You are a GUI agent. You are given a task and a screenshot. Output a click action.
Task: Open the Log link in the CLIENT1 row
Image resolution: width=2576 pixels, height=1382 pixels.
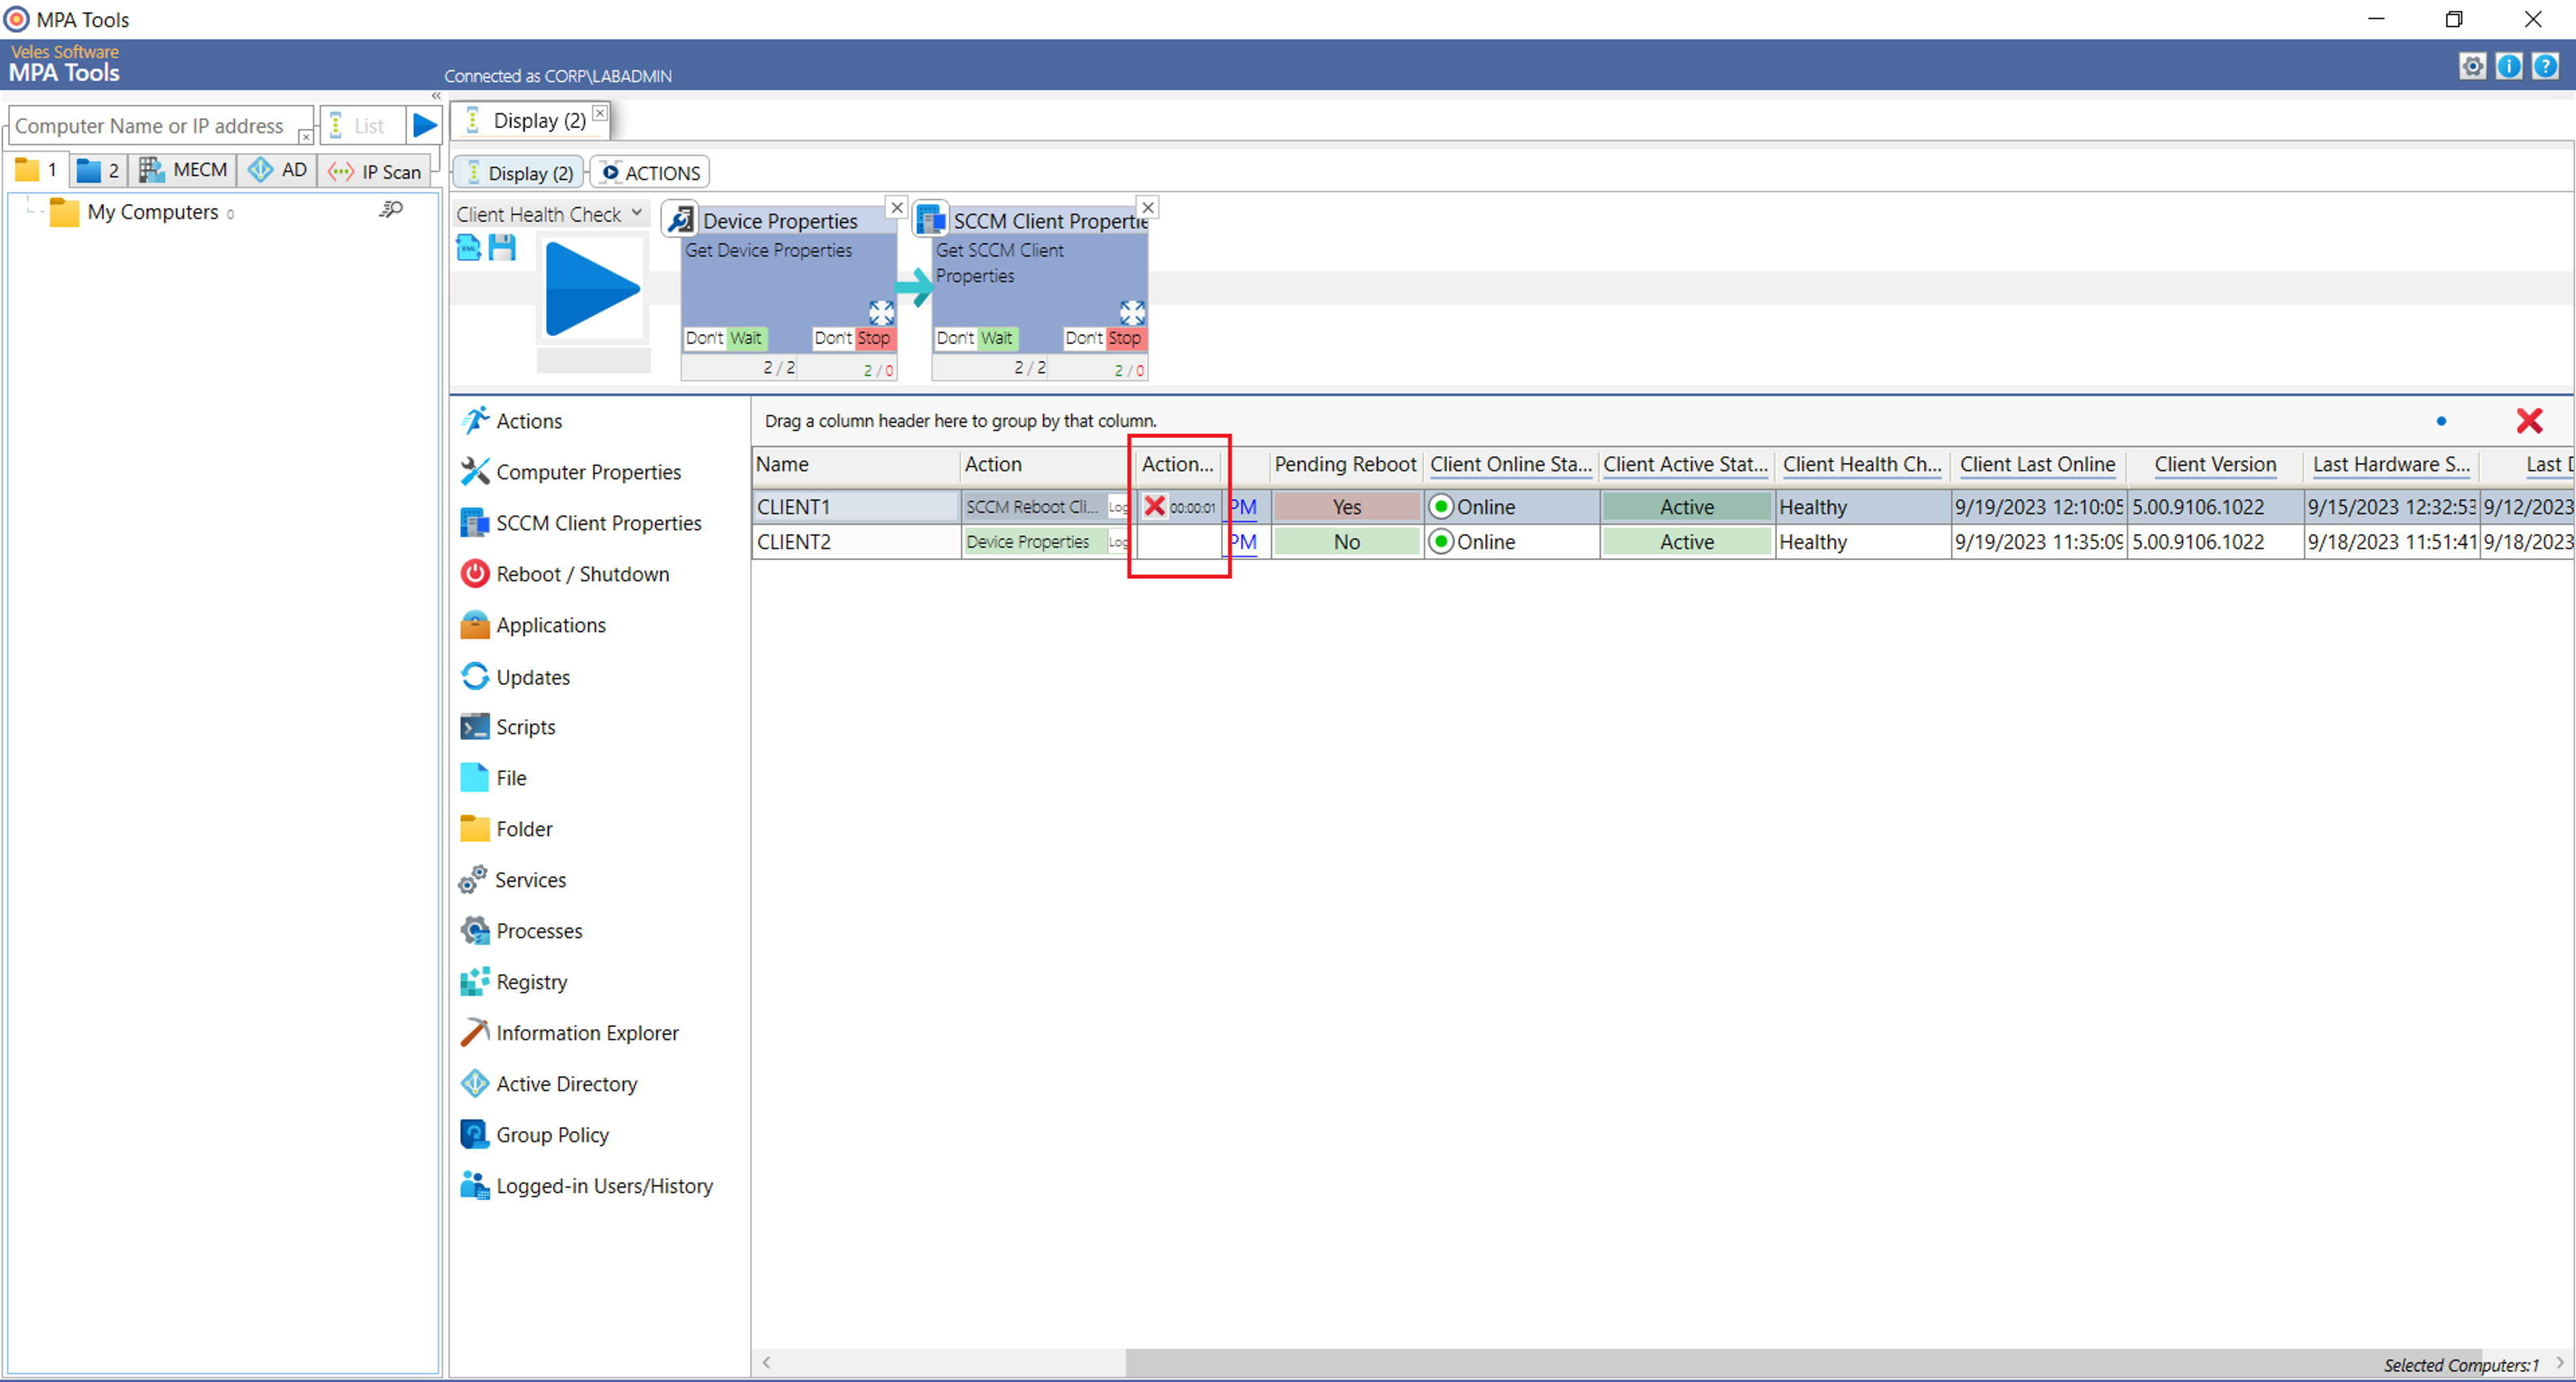[1119, 508]
